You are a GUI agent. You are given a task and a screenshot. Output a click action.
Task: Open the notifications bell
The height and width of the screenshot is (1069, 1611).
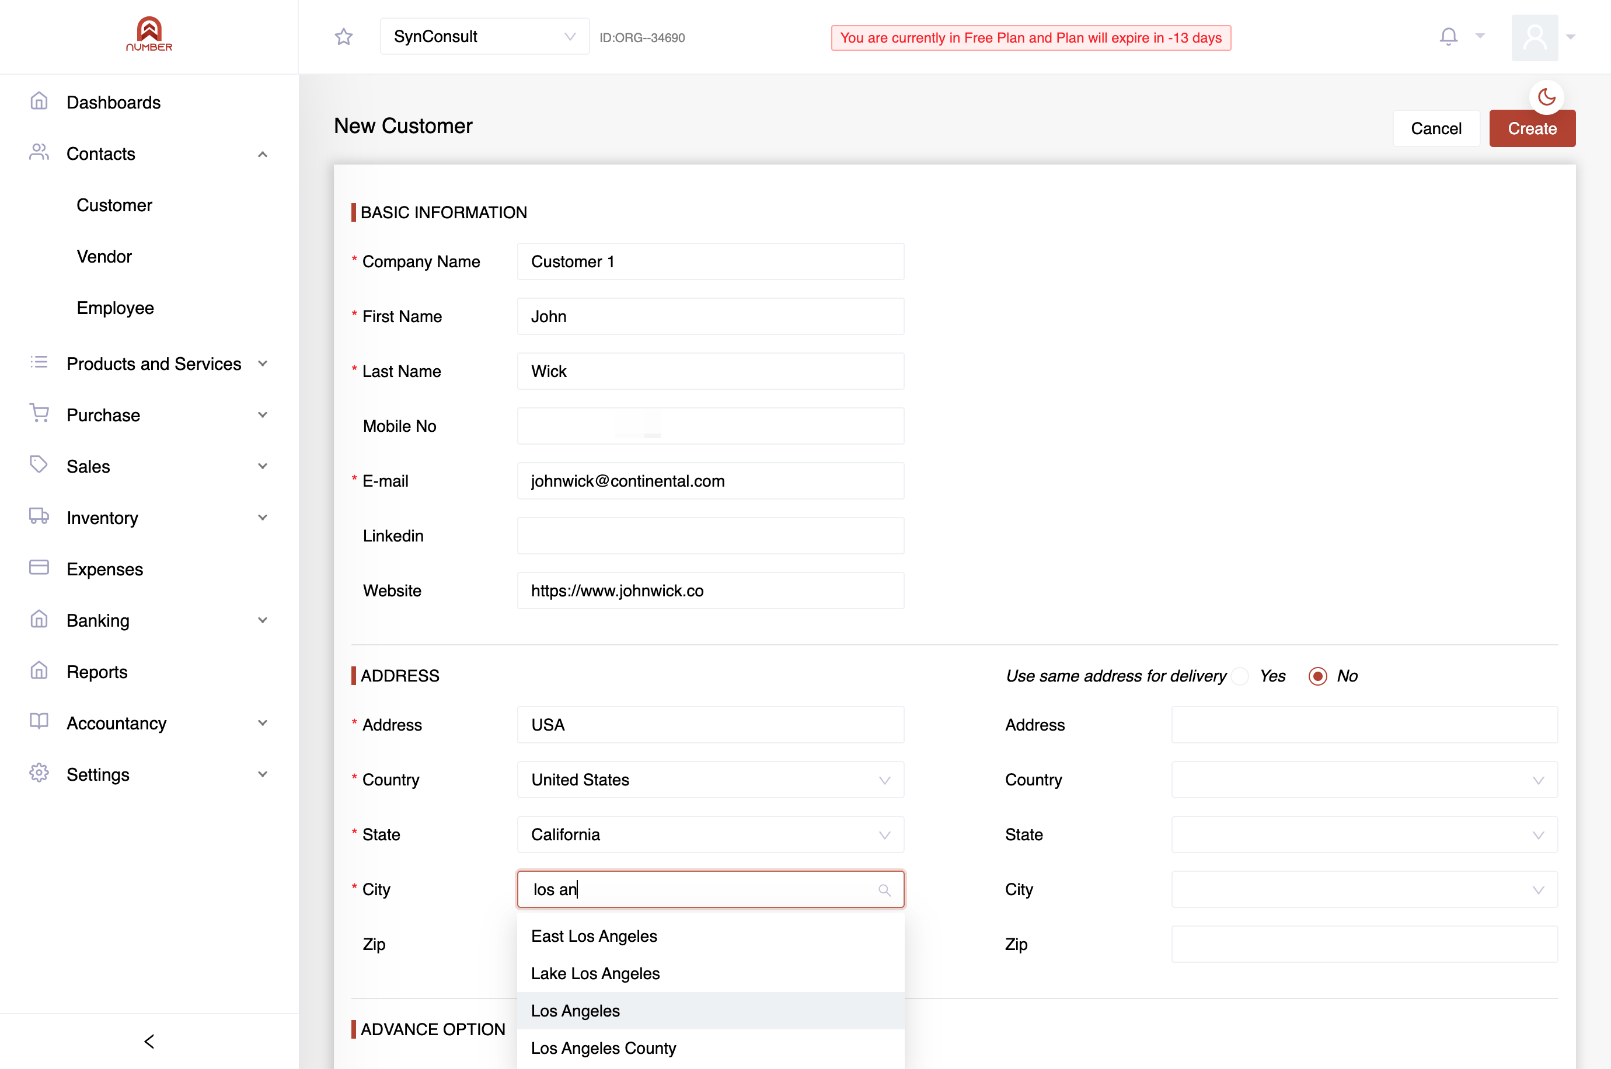point(1449,36)
